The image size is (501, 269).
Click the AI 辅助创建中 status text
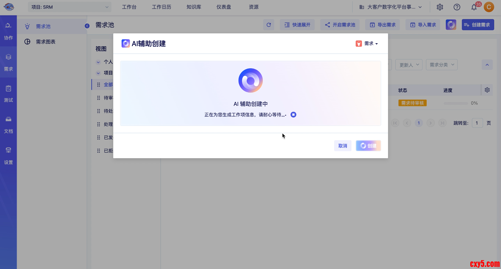pos(251,104)
